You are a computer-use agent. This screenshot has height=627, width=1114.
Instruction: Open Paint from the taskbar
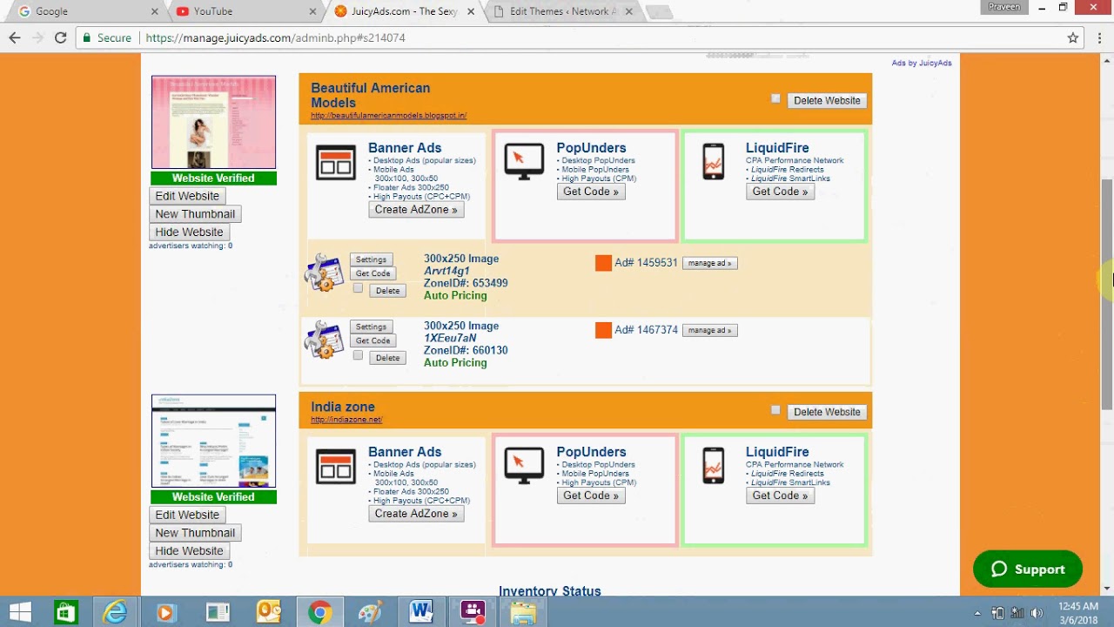[371, 612]
